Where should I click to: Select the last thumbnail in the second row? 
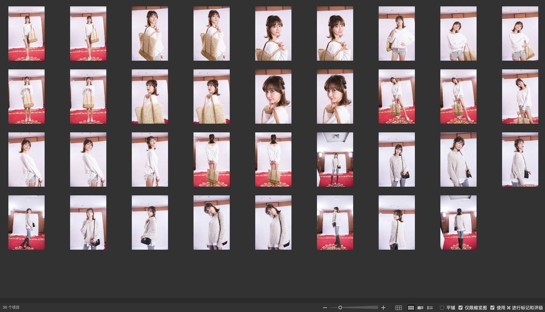click(x=520, y=97)
